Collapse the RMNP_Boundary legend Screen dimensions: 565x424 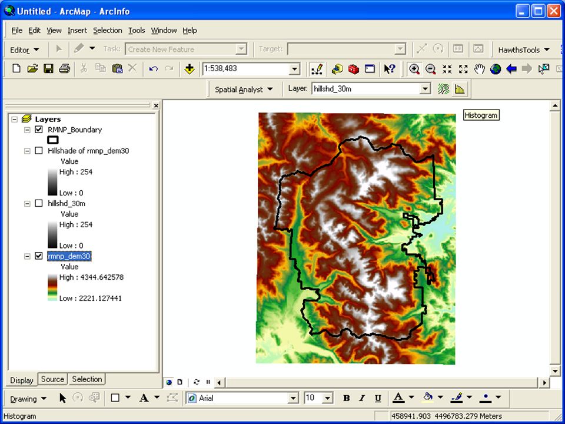point(27,130)
